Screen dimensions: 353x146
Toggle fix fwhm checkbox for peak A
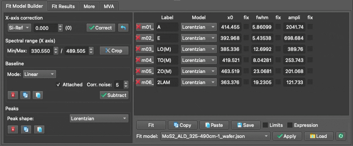pos(278,27)
